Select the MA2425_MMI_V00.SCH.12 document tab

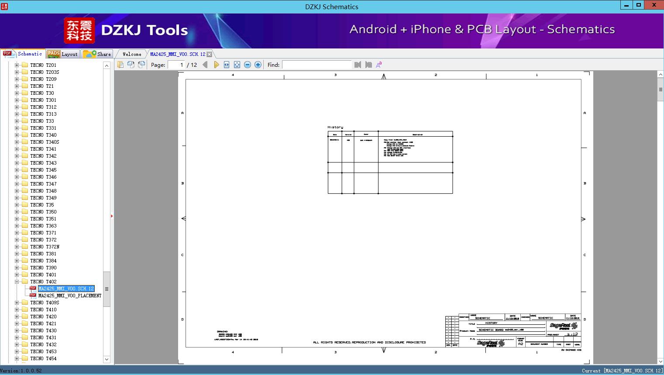tap(178, 54)
